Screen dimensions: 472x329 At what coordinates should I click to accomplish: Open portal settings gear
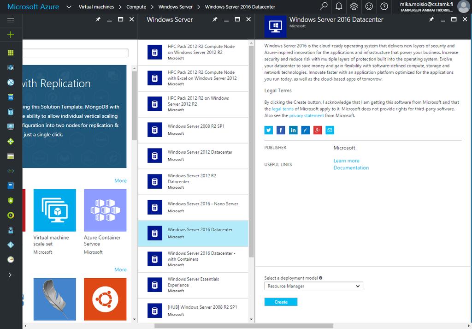[354, 6]
